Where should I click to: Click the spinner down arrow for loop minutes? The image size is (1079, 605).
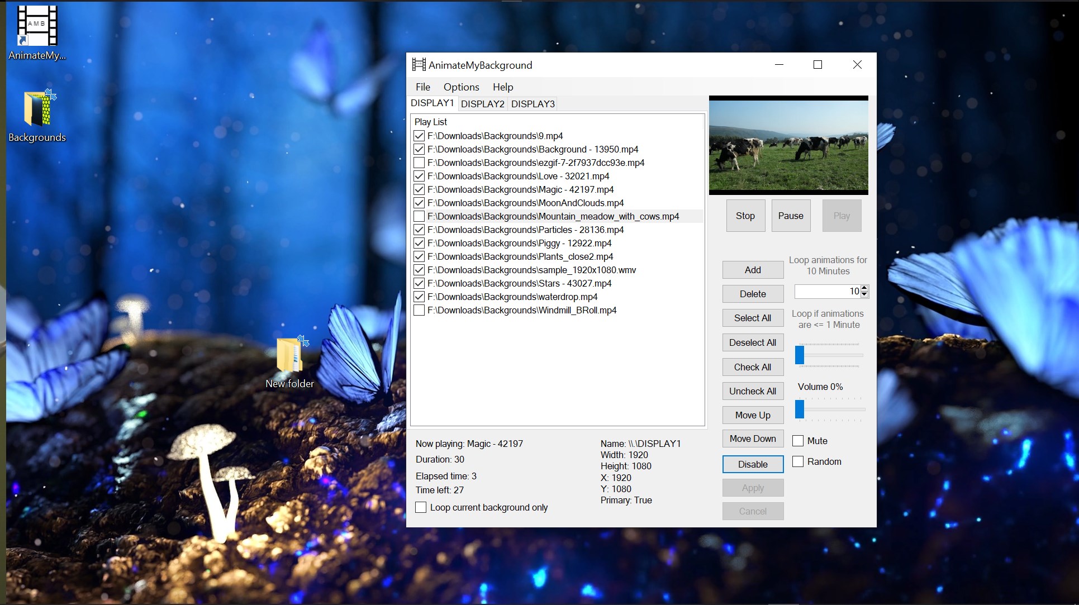click(x=864, y=294)
